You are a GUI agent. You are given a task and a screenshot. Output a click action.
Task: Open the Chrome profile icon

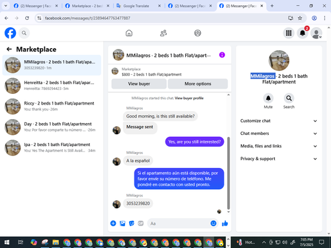pyautogui.click(x=314, y=18)
